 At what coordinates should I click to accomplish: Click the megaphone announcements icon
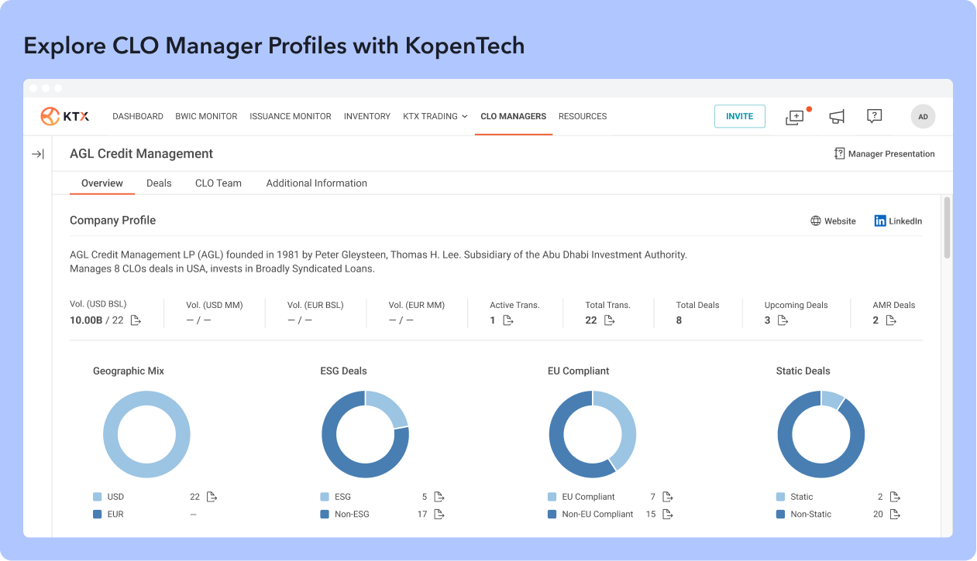837,117
